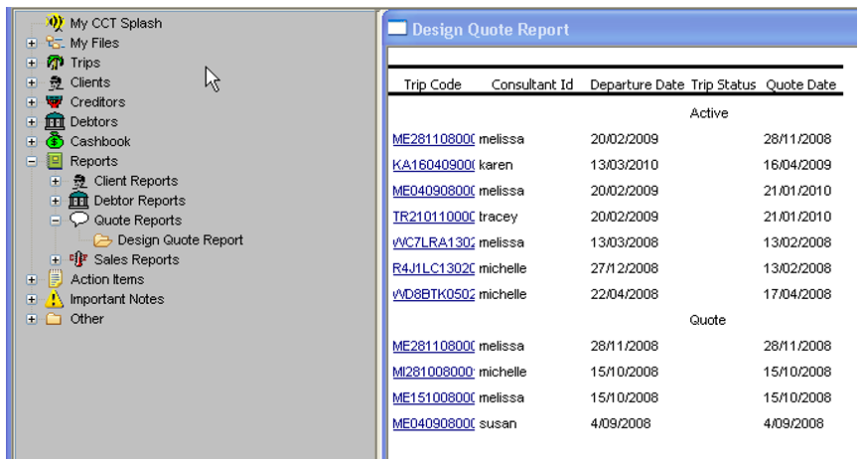This screenshot has height=461, width=860.
Task: Click the Sales Reports icon
Action: click(x=78, y=259)
